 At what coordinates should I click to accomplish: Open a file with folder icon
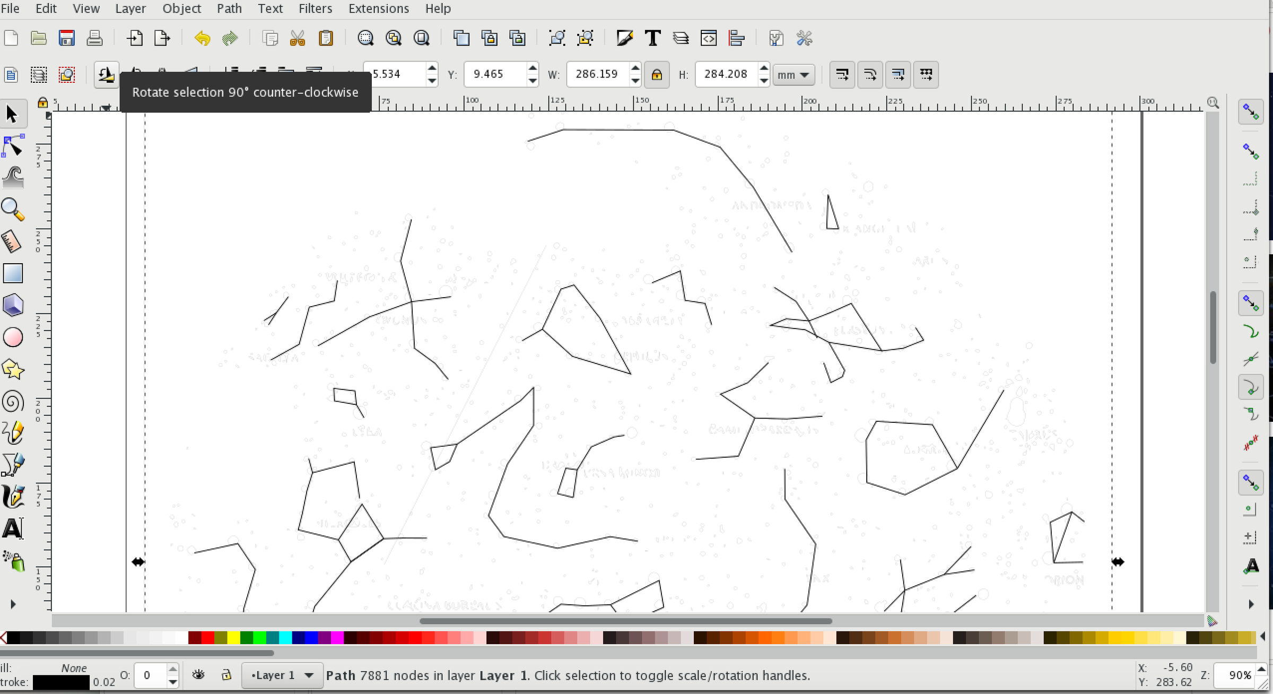(39, 38)
